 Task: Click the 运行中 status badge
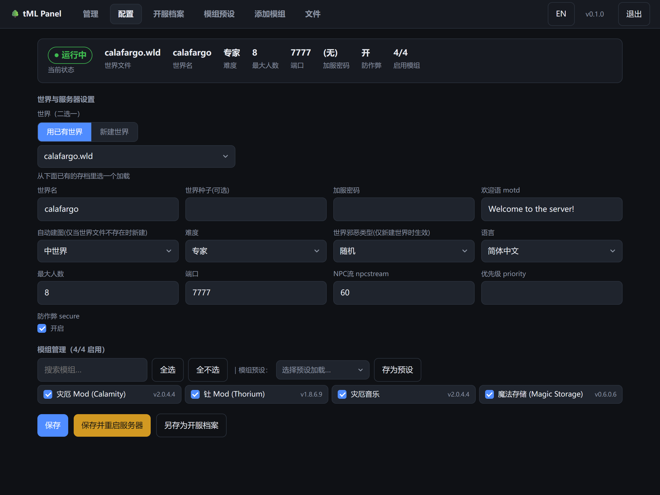70,55
